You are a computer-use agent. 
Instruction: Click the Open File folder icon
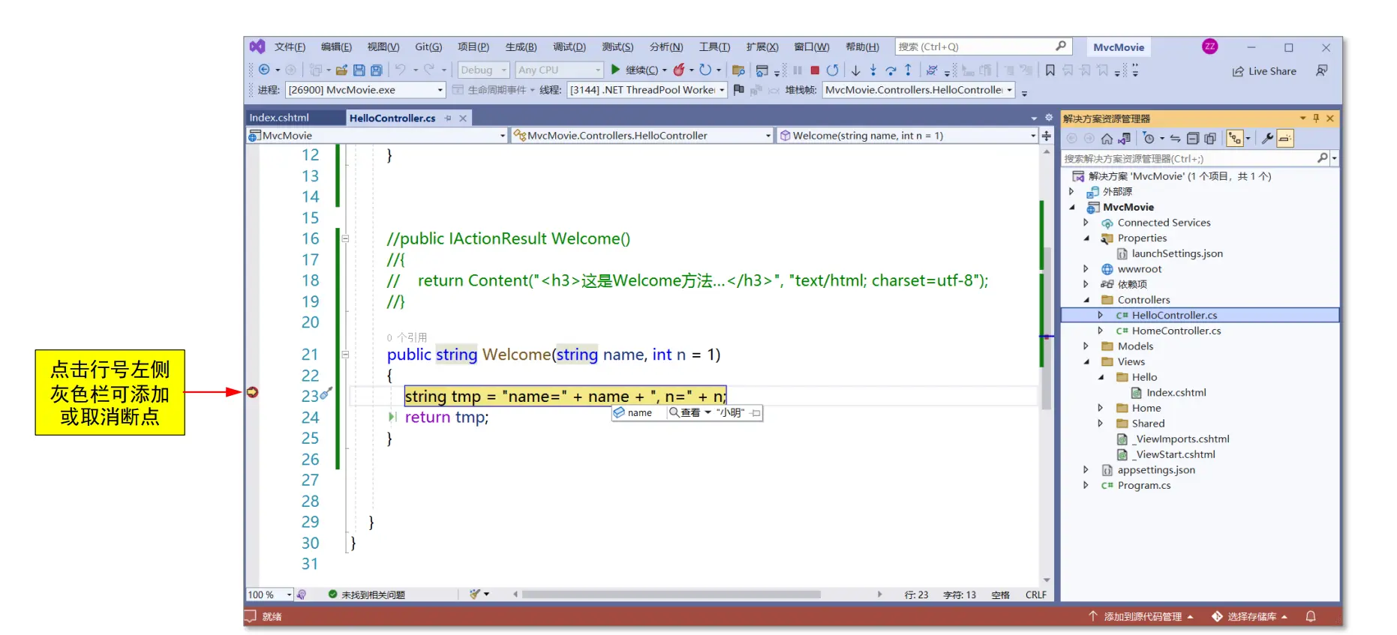pos(341,70)
